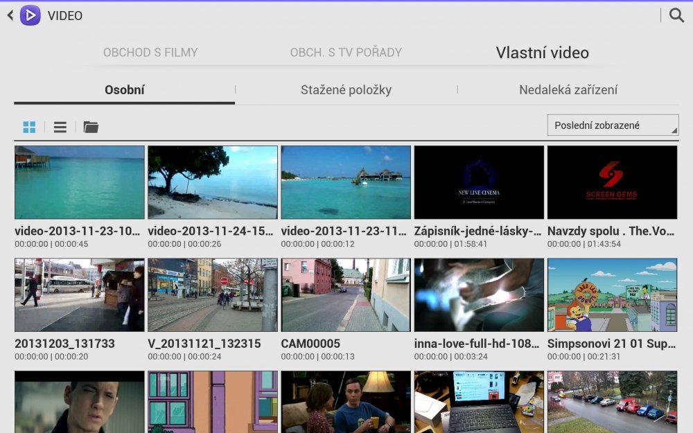Open the "OBCH. S TV POŘADY" tab
This screenshot has height=433, width=693.
coord(345,52)
